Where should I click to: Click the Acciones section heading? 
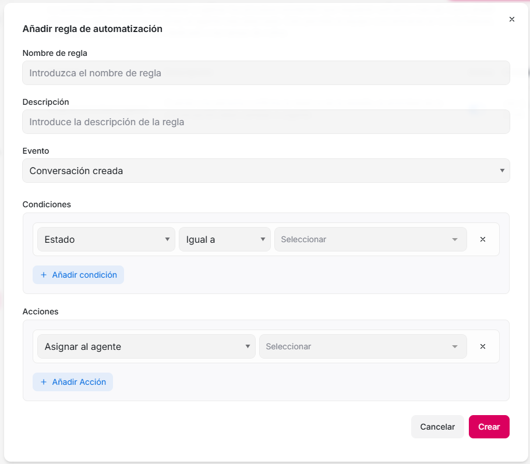[x=40, y=311]
